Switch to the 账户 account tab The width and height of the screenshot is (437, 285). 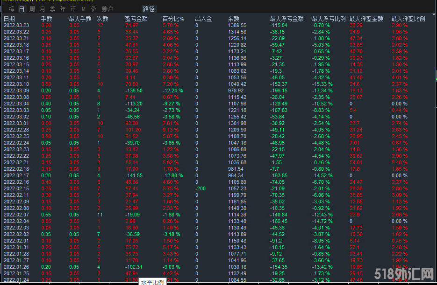107,9
